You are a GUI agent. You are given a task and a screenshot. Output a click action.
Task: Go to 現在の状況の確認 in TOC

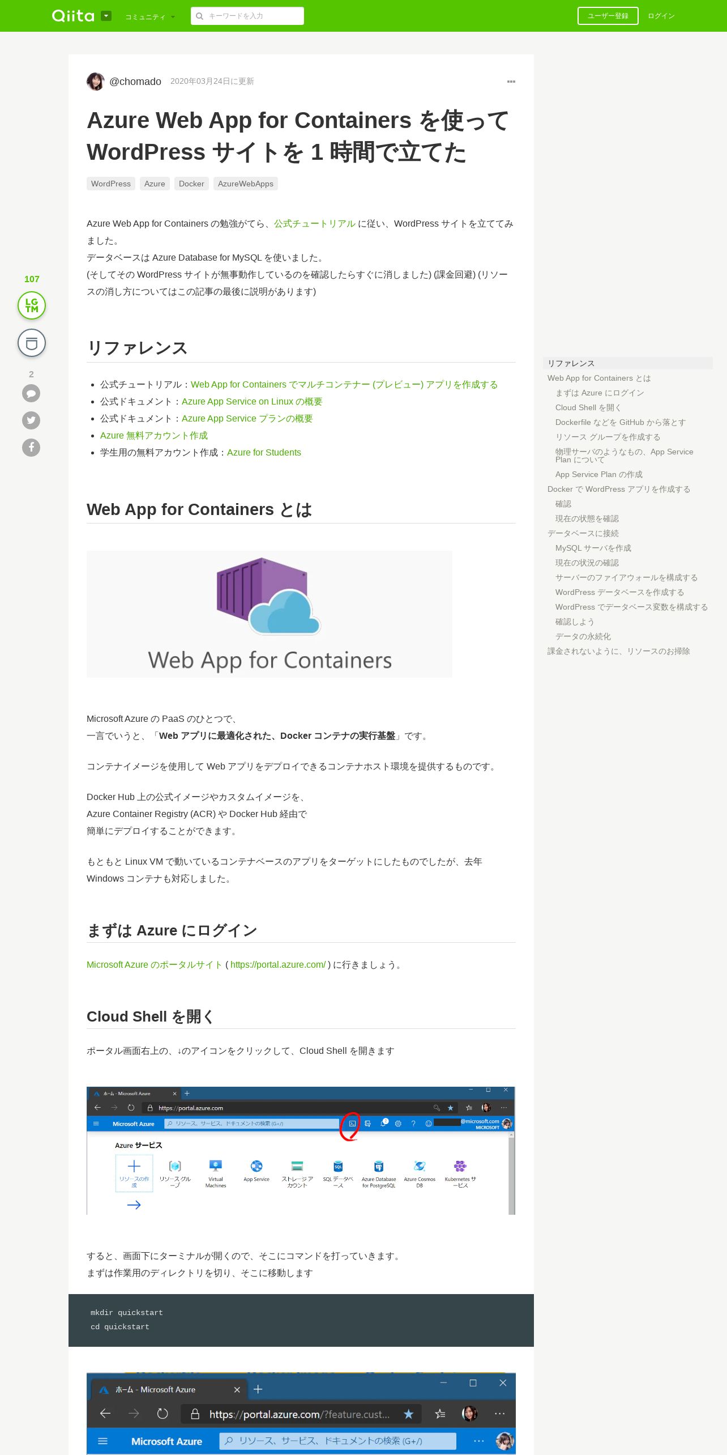(x=587, y=563)
